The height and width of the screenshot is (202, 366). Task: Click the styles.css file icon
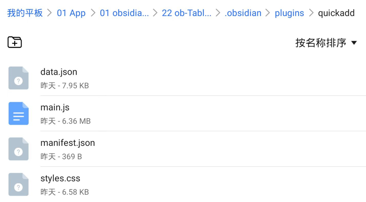(x=19, y=184)
